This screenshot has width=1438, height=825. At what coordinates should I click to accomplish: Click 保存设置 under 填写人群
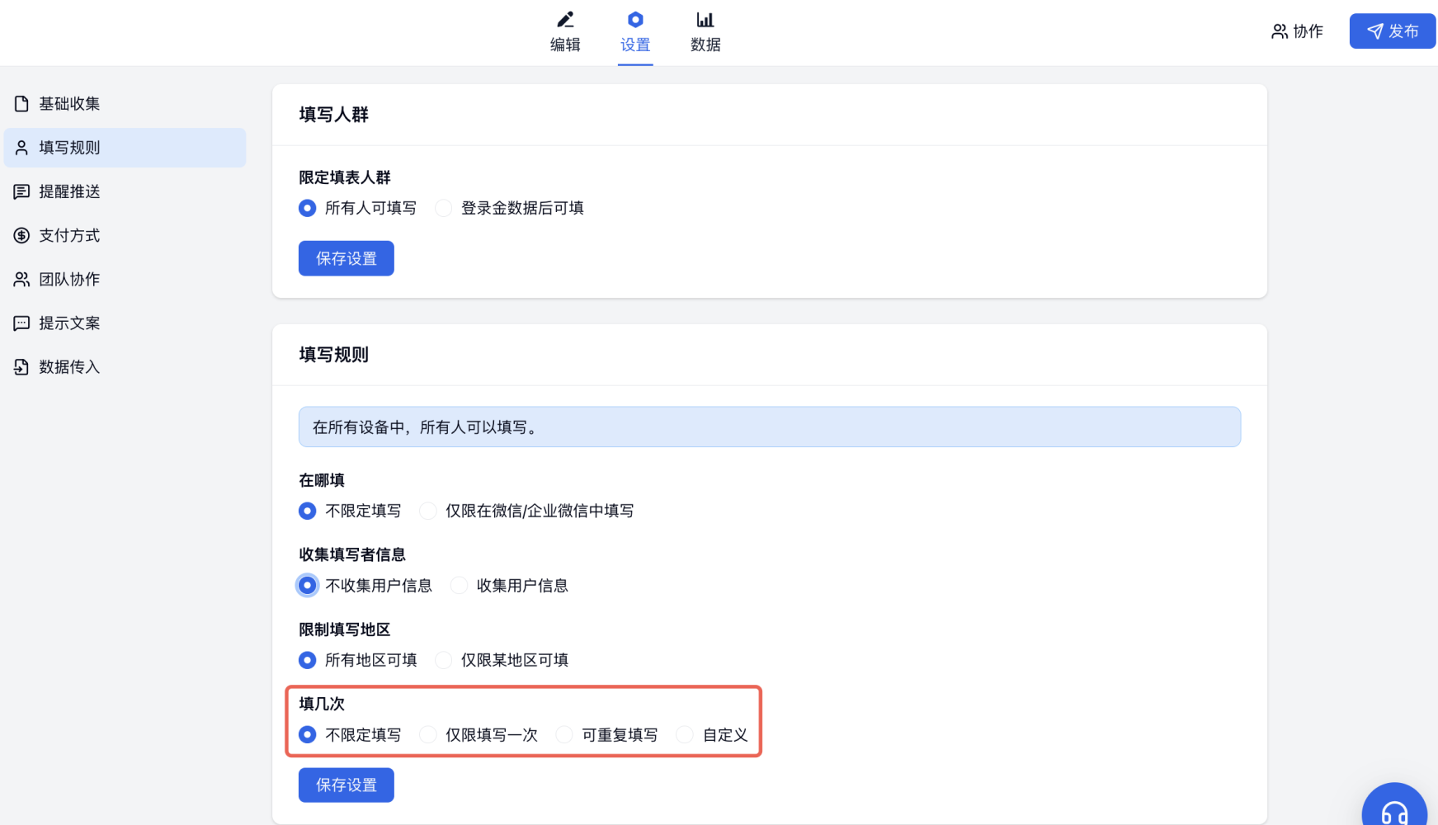347,258
